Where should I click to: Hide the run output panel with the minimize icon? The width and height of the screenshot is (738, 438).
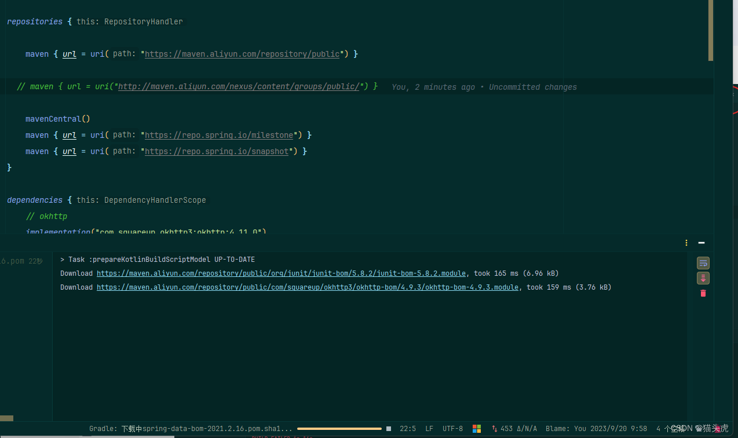pos(702,243)
